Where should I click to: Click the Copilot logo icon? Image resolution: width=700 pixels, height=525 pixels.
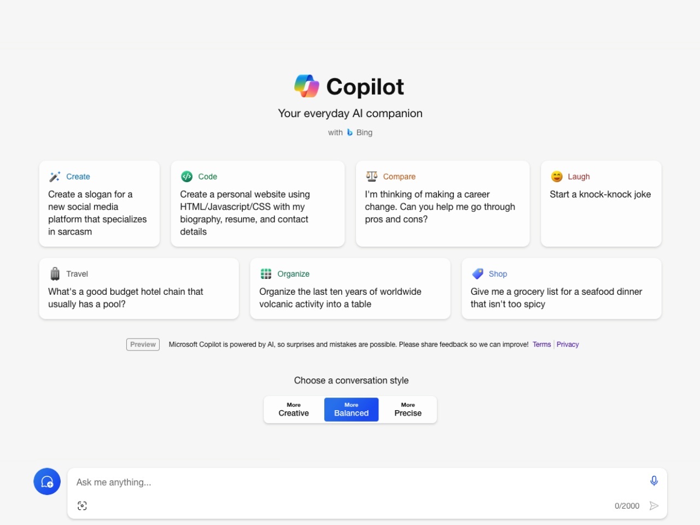tap(307, 86)
